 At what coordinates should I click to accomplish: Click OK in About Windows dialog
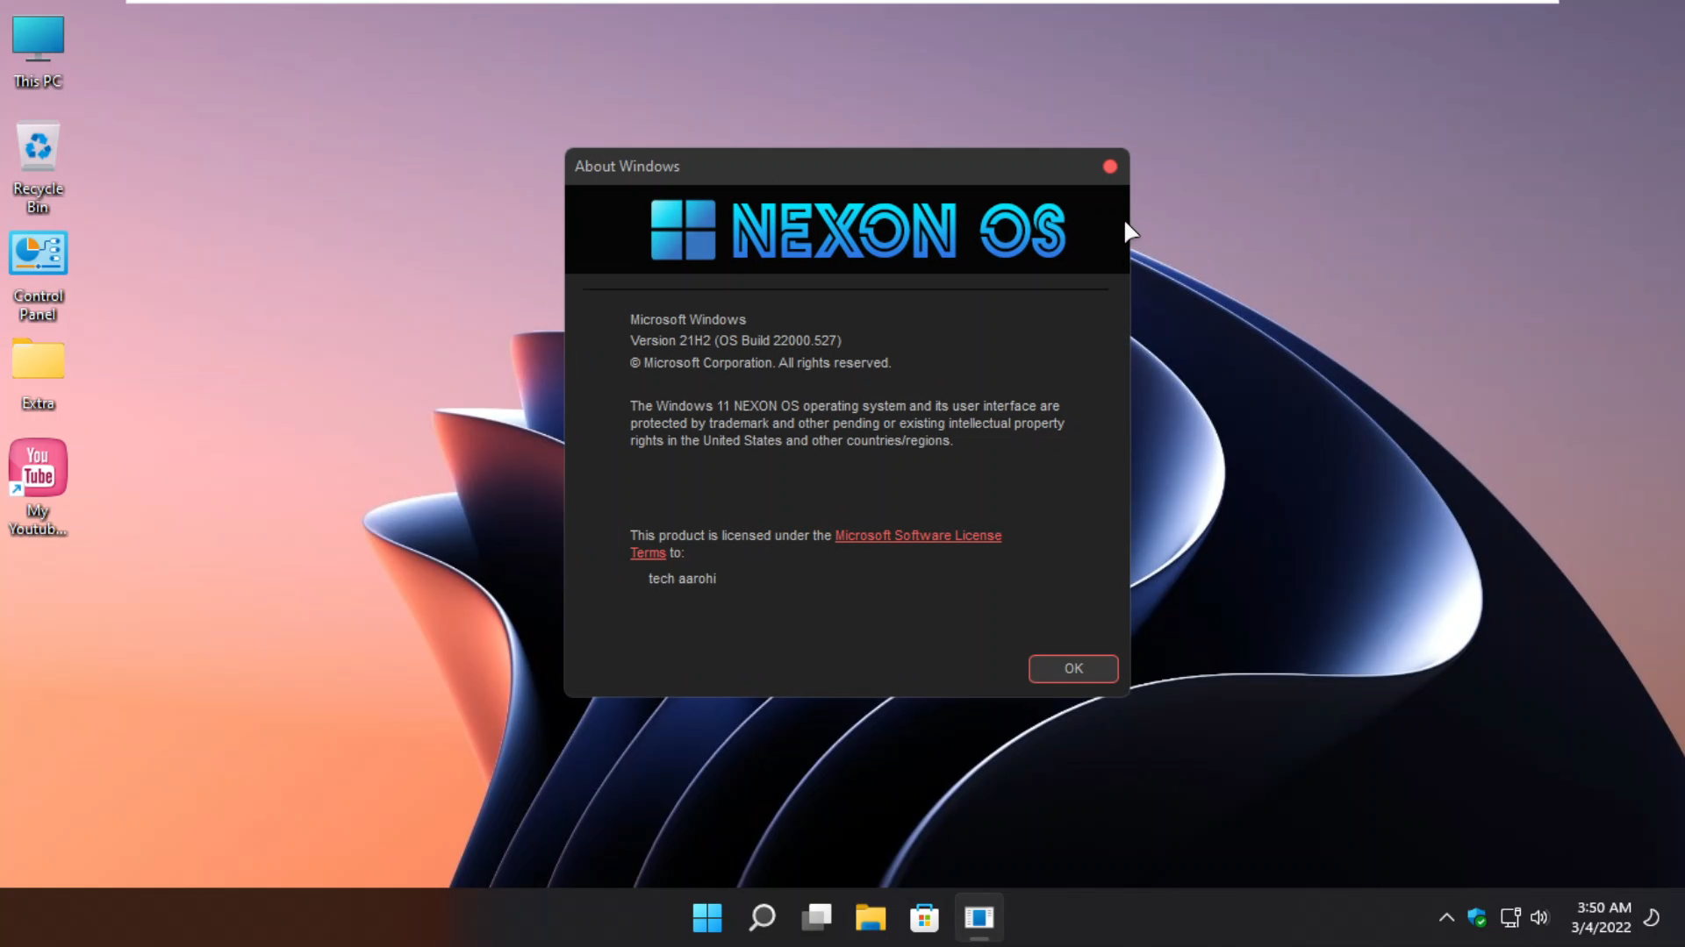click(x=1073, y=668)
